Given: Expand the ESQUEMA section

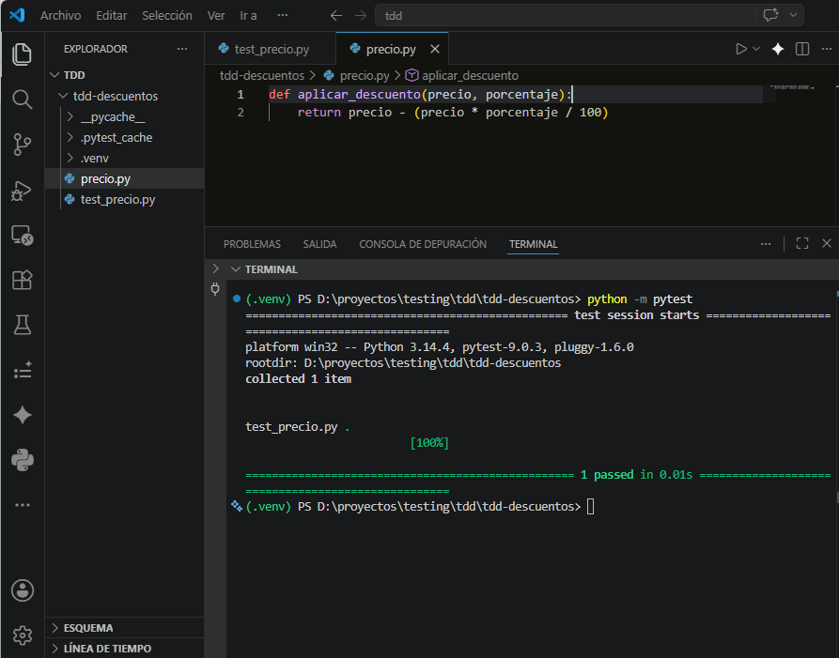Looking at the screenshot, I should pyautogui.click(x=124, y=628).
